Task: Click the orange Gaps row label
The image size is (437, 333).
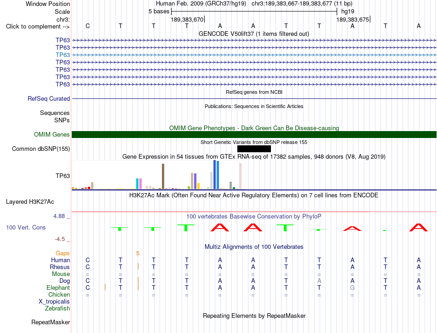Action: pos(63,253)
